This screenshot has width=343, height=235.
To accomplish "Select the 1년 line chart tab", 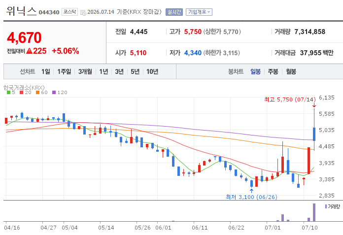I will (x=103, y=71).
